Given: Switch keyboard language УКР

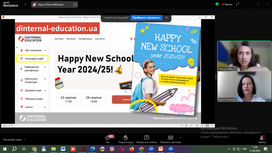Looking at the screenshot, I should point(244,149).
